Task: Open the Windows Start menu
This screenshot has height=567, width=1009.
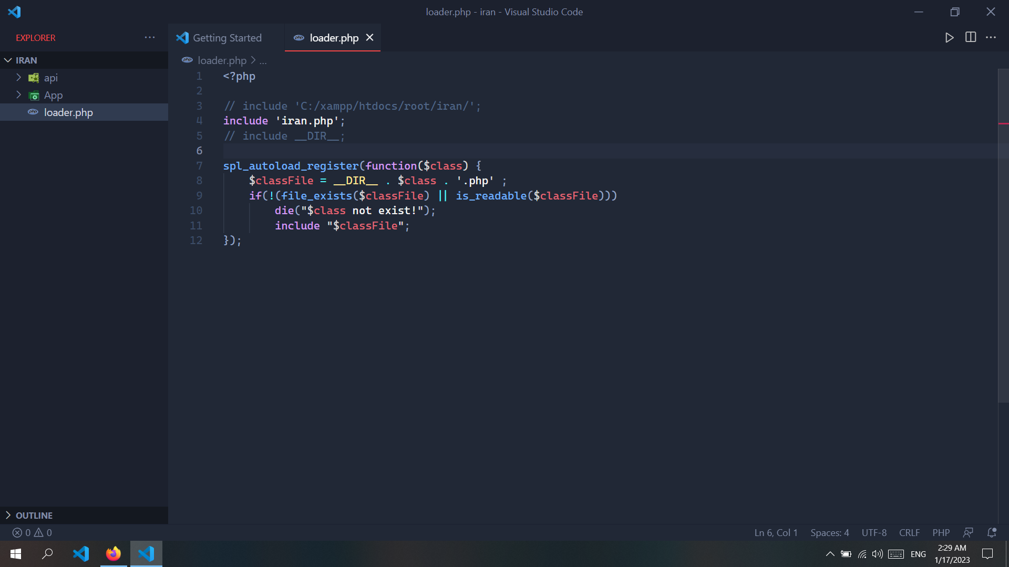Action: [x=16, y=554]
